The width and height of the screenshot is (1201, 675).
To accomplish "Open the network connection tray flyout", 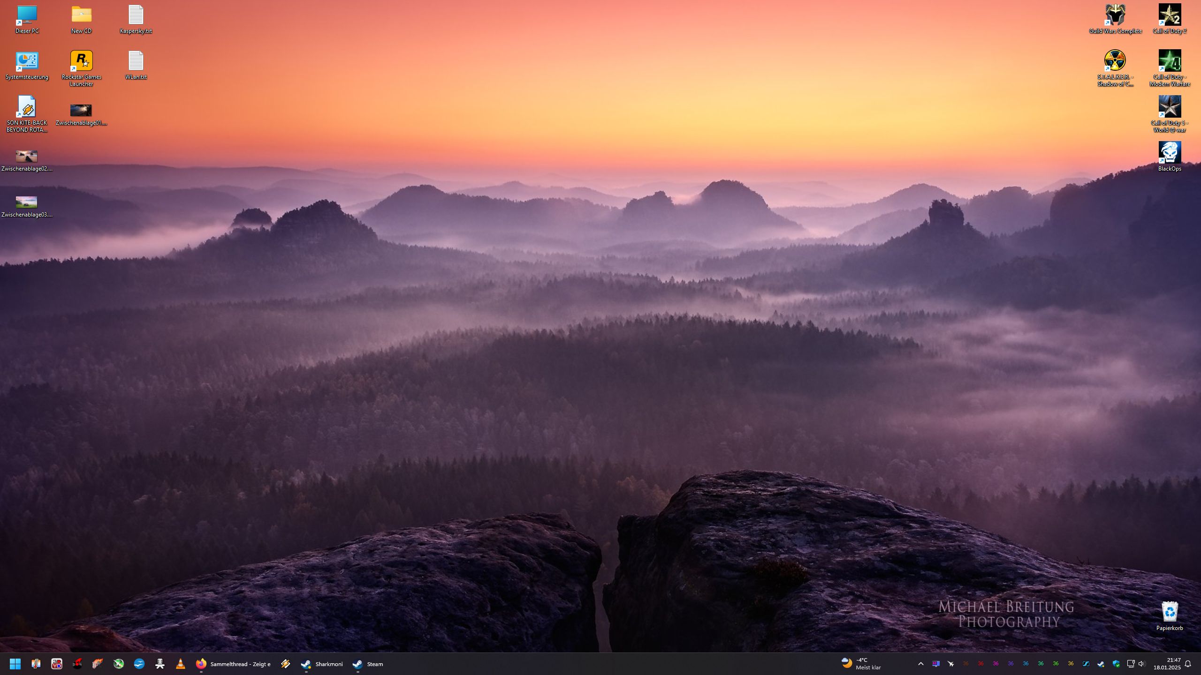I will pyautogui.click(x=1130, y=664).
